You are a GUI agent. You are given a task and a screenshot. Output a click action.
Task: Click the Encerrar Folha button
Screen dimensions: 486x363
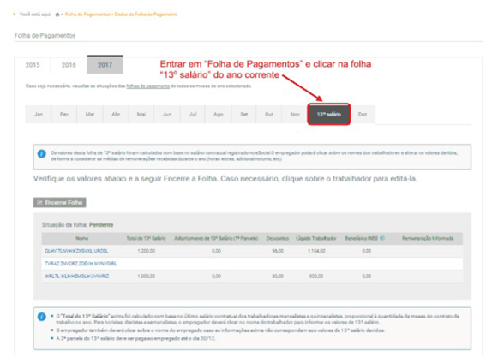(x=59, y=203)
